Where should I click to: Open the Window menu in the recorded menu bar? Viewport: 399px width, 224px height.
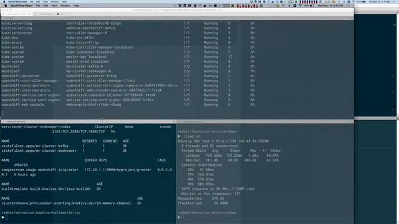(x=65, y=6)
